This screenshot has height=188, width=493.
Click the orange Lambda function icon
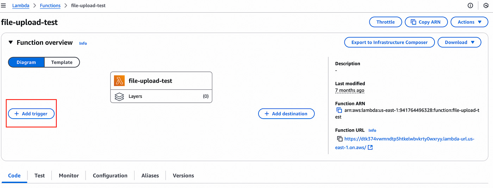[119, 81]
